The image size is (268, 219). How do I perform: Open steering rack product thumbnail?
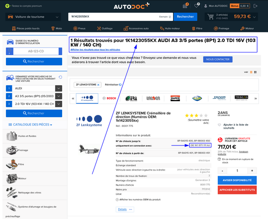click(x=89, y=149)
